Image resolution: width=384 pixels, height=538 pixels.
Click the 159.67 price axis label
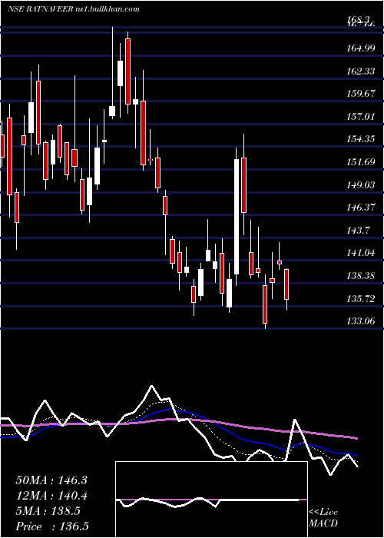pyautogui.click(x=361, y=94)
